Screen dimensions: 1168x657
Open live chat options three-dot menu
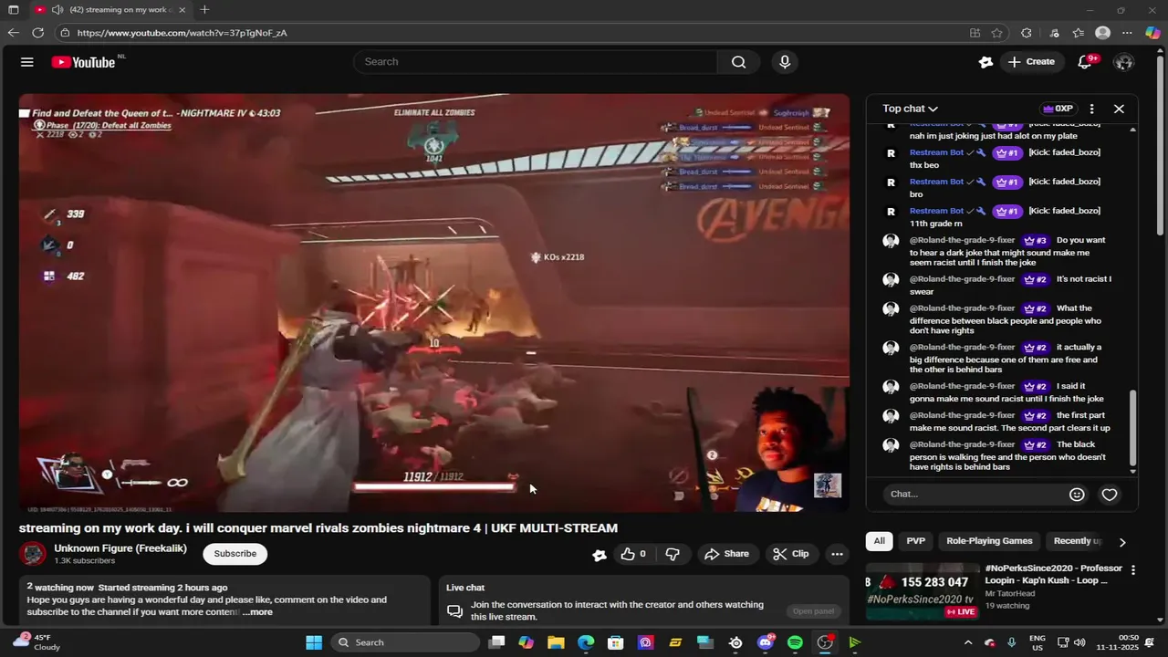pos(1091,109)
